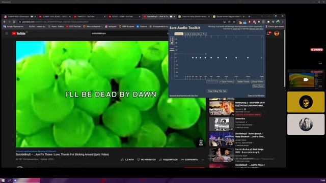Image resolution: width=326 pixels, height=183 pixels.
Task: Click the browser address bar
Action: pos(121,22)
